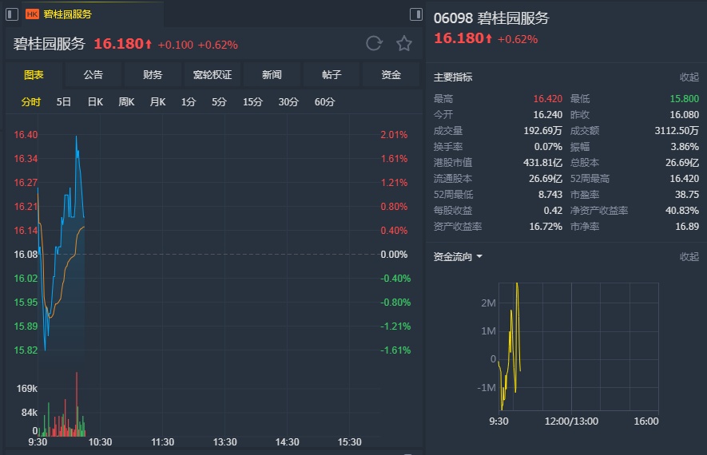Click the 12:00/13:00 label in fund flow chart
707x455 pixels.
(x=571, y=421)
